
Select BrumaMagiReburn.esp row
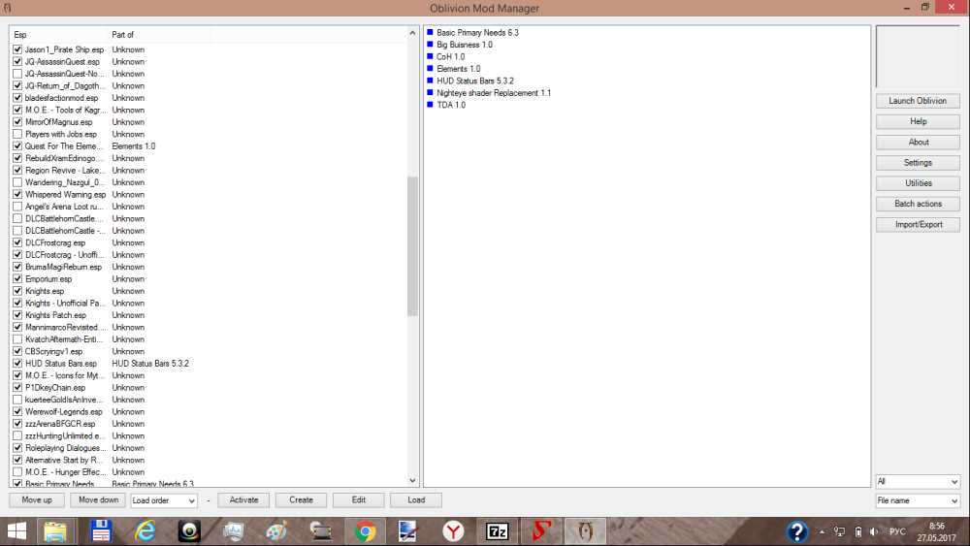pos(209,267)
